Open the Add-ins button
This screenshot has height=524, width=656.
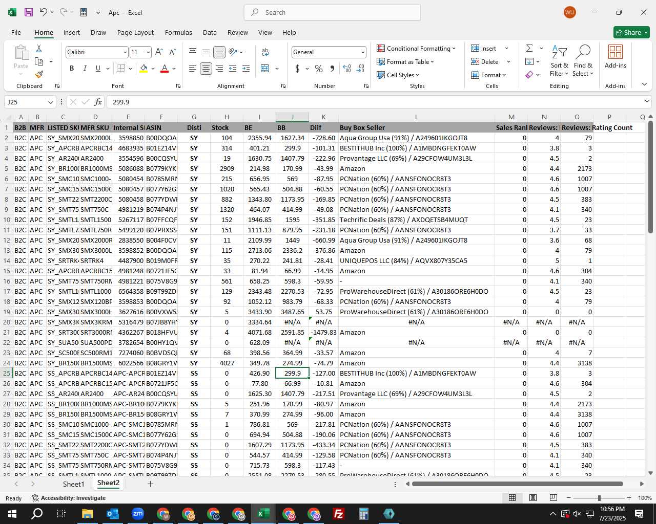point(616,57)
